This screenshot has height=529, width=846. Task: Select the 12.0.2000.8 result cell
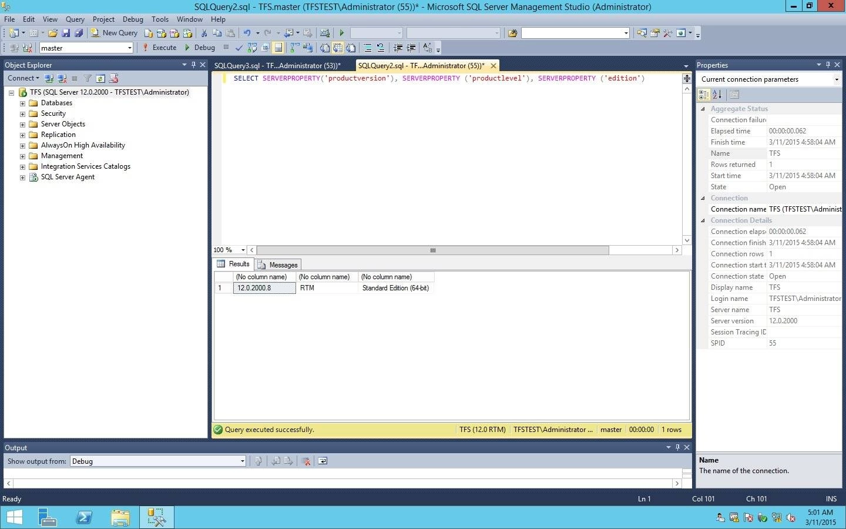point(264,288)
